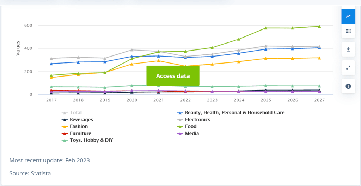Image resolution: width=361 pixels, height=186 pixels.
Task: Click the Food data point at 2024
Action: 239,39
